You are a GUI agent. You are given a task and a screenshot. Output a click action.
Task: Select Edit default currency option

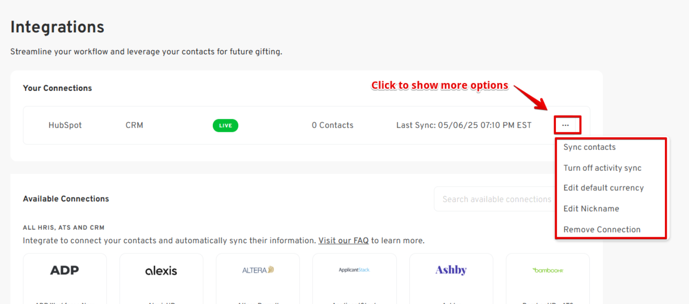[x=603, y=188]
